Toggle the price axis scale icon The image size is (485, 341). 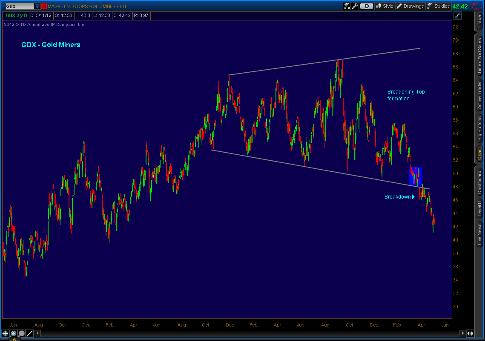pos(458,16)
